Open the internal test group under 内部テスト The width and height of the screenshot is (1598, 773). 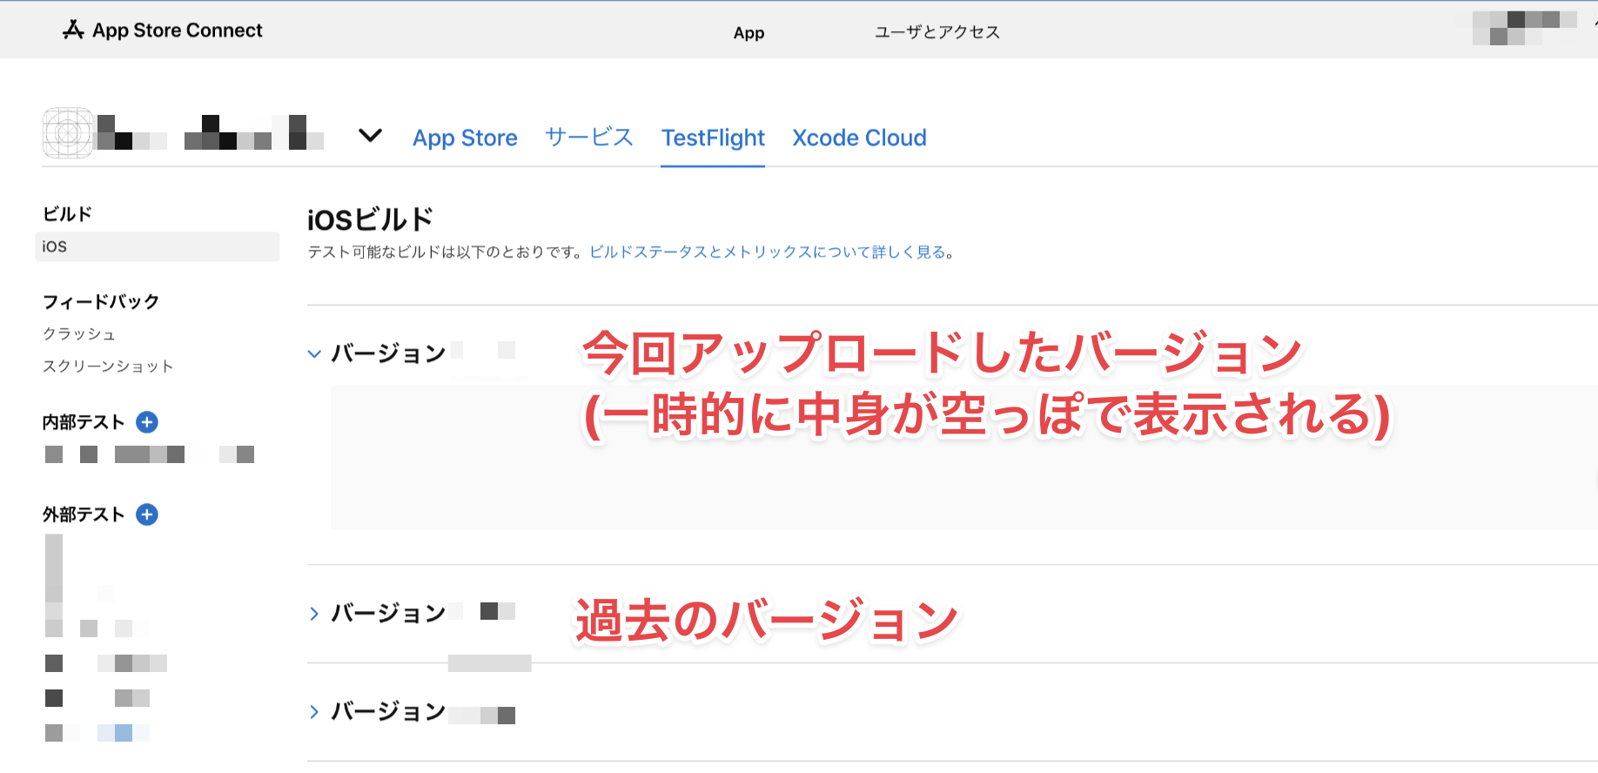click(x=150, y=454)
